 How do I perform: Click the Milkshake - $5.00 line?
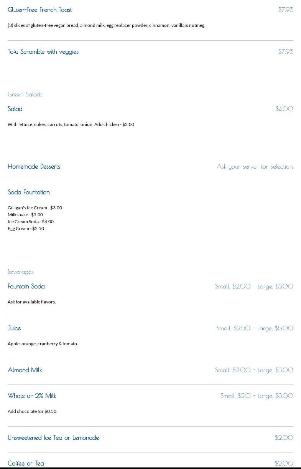(25, 215)
